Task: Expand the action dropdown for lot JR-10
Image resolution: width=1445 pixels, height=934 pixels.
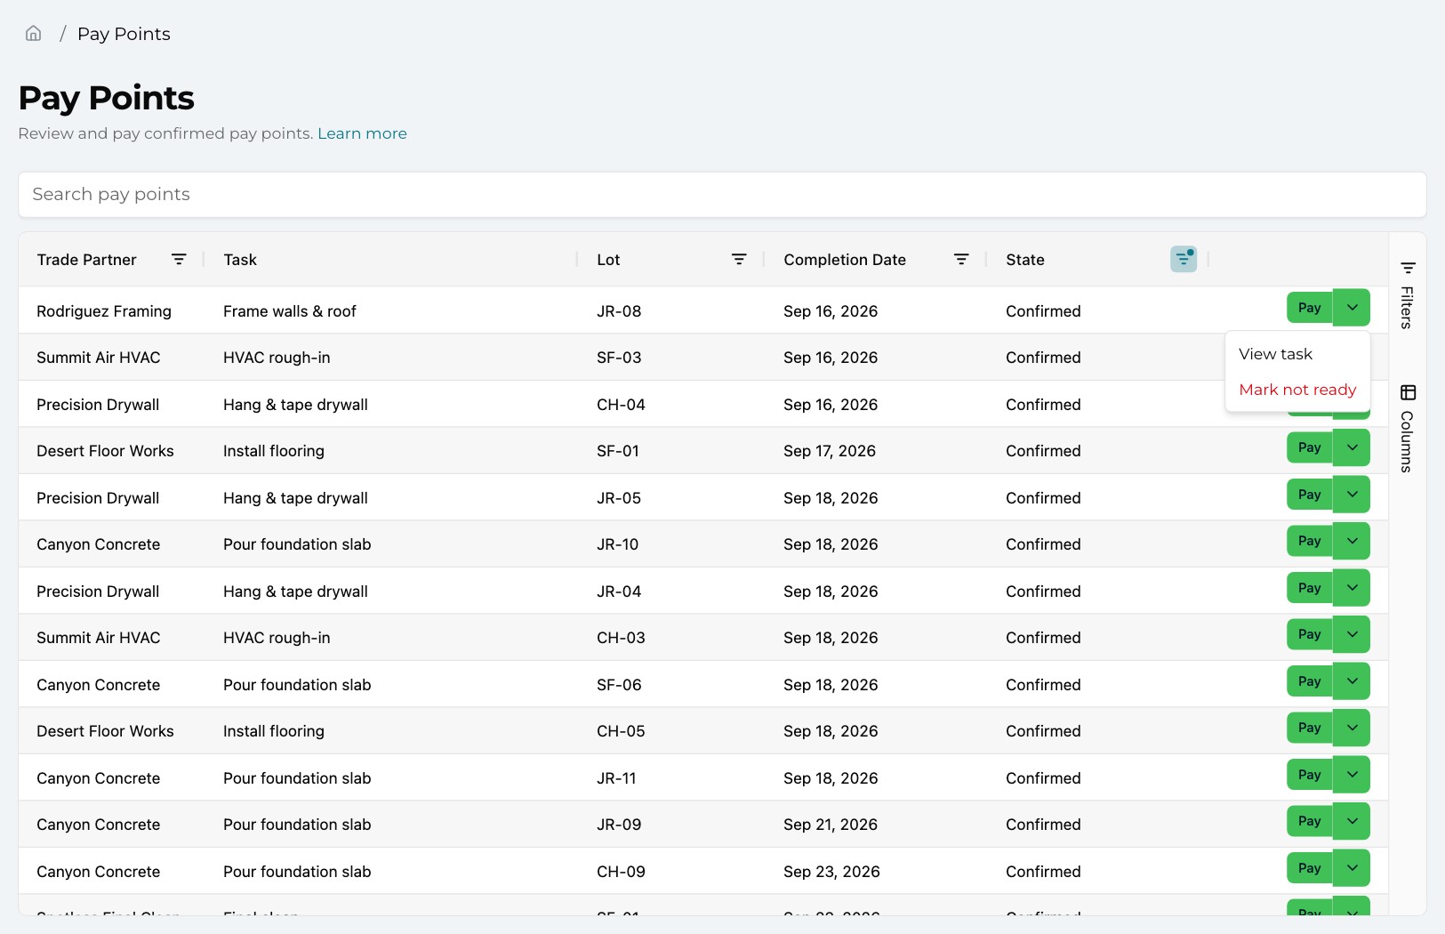Action: point(1352,541)
